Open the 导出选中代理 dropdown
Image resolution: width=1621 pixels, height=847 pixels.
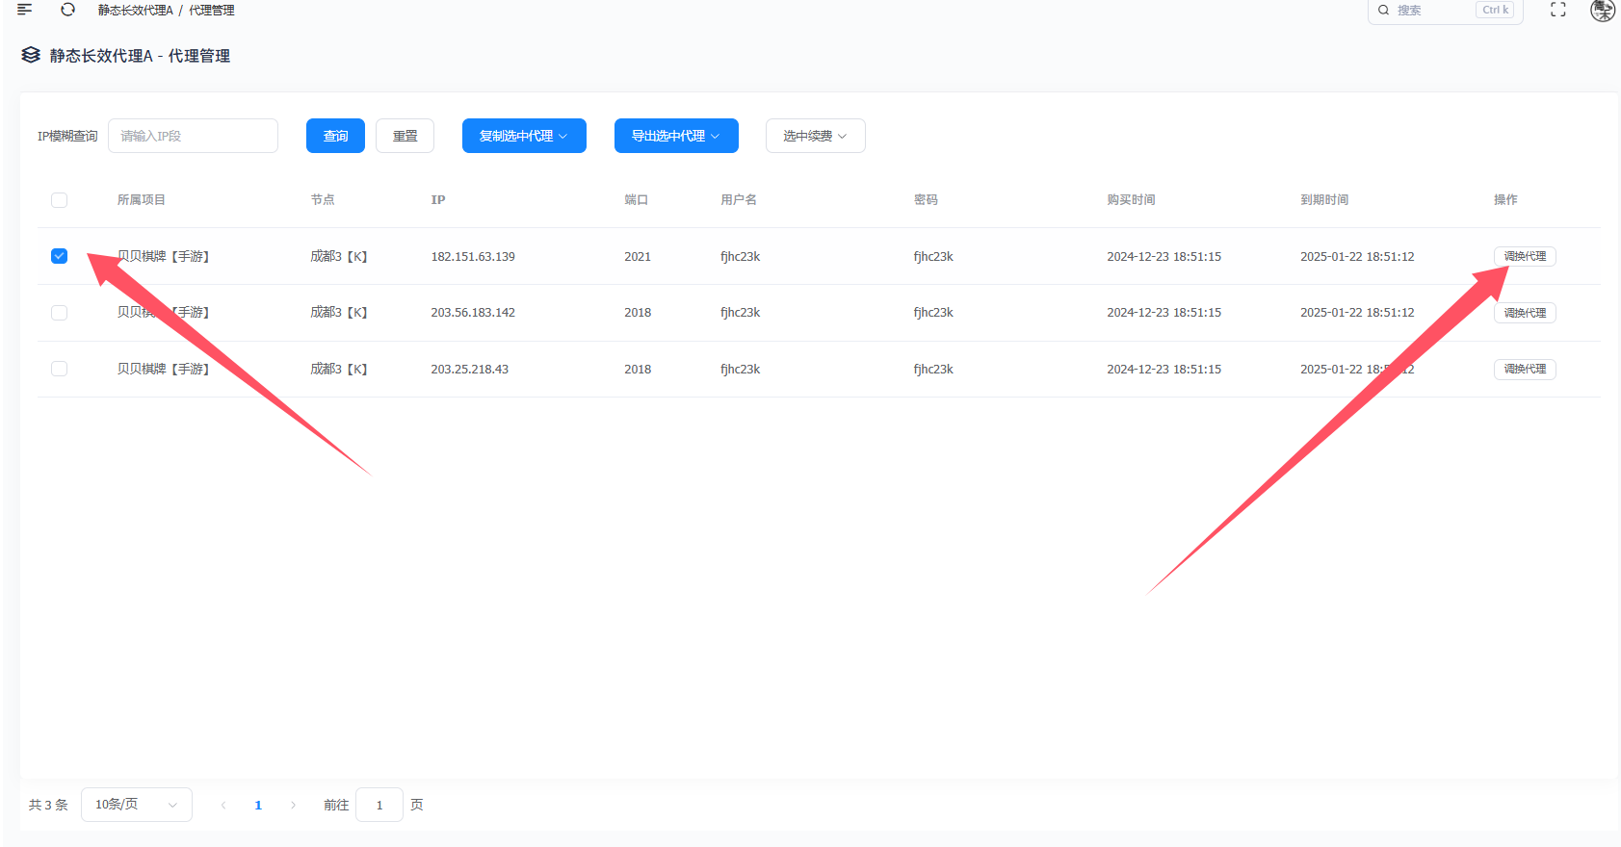tap(676, 136)
